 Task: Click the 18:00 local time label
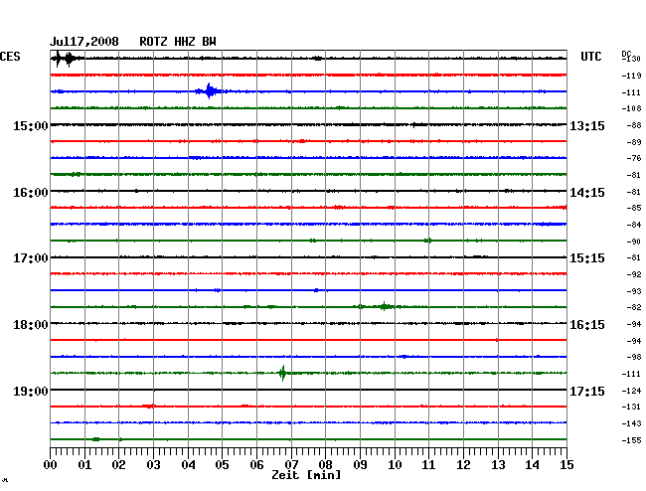(x=31, y=325)
